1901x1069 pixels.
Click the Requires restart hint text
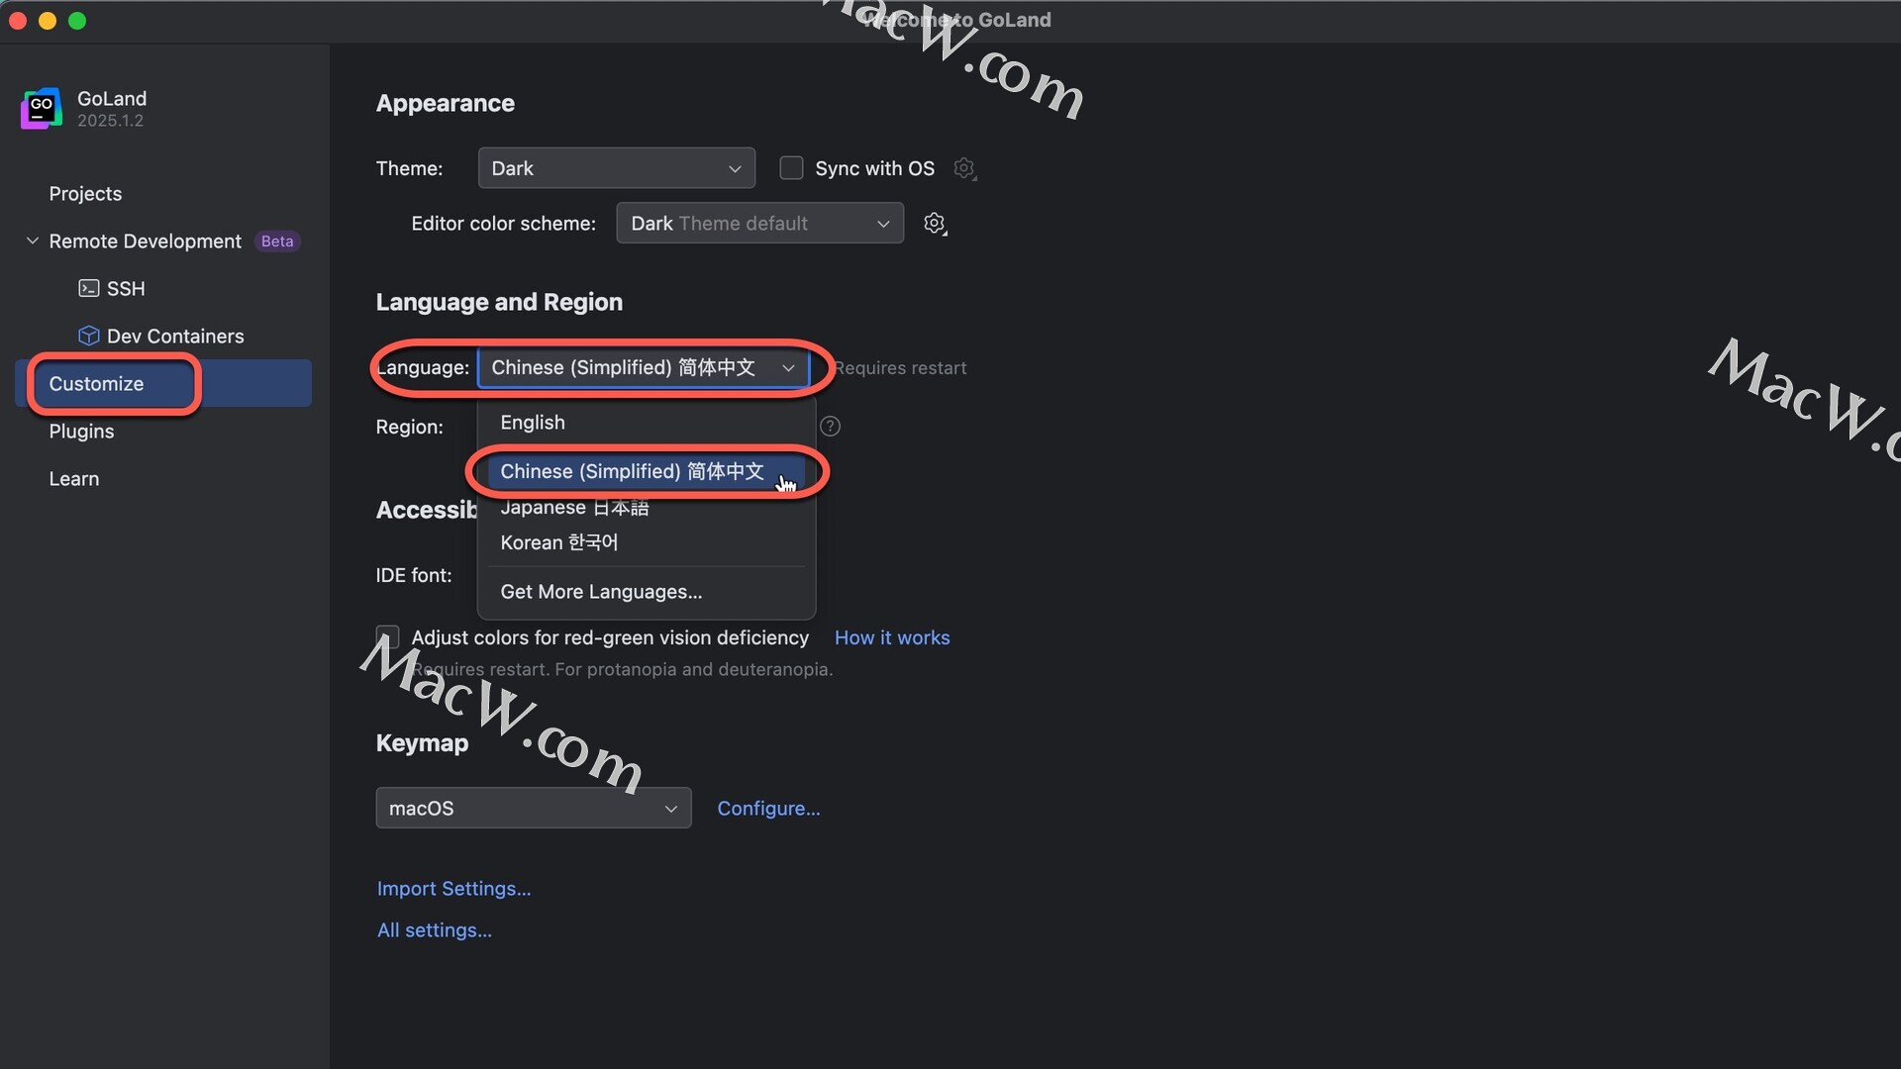[900, 367]
